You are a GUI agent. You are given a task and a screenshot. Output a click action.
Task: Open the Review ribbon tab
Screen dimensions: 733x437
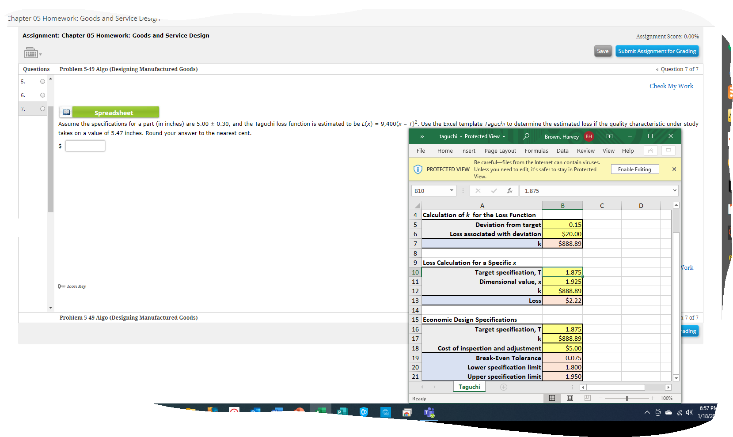tap(586, 151)
